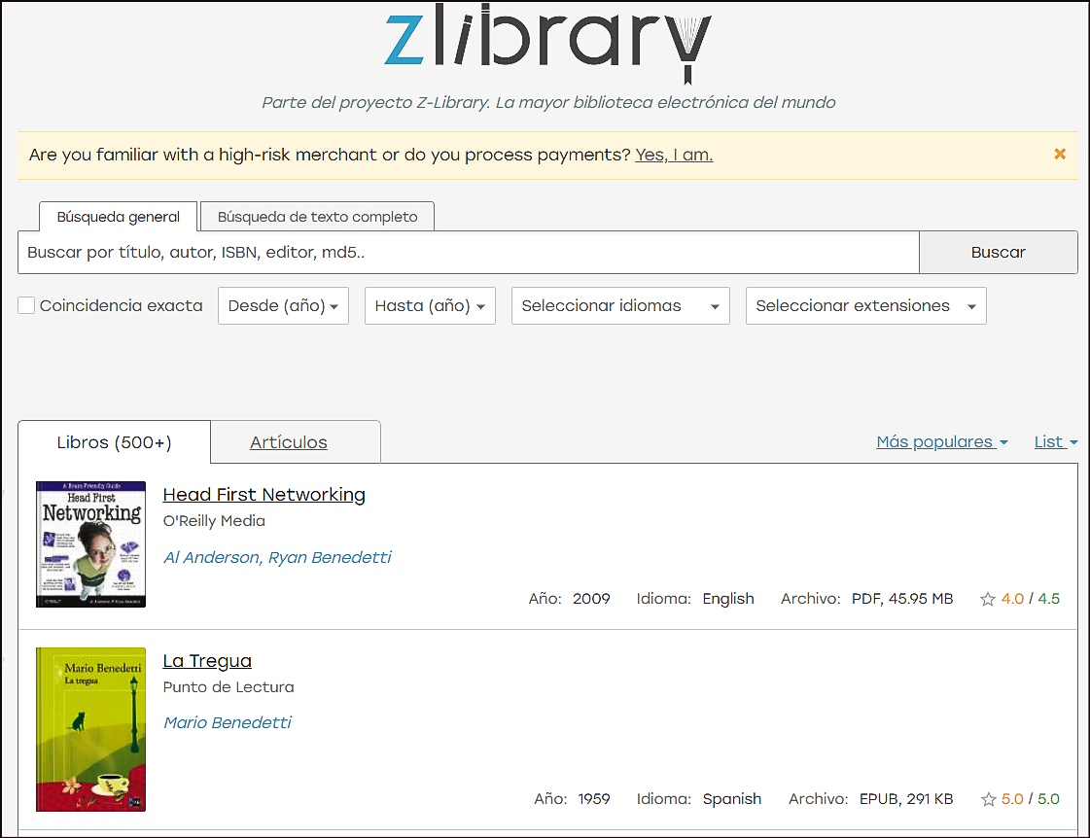Open the Desde (año) dropdown
This screenshot has width=1090, height=838.
pyautogui.click(x=283, y=305)
